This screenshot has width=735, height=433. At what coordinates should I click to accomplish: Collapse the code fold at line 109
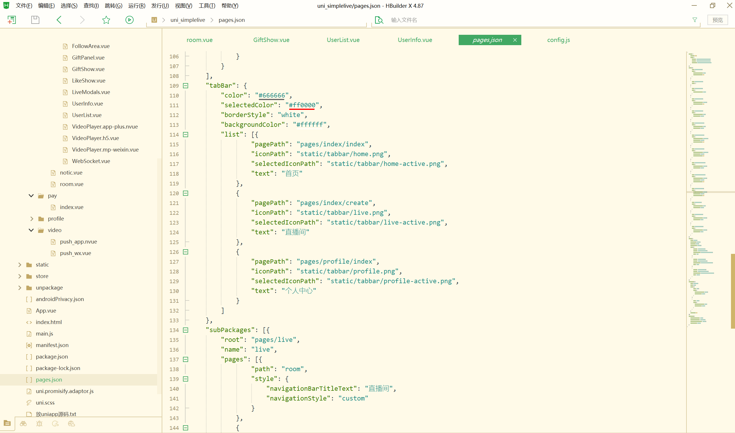[x=186, y=86]
